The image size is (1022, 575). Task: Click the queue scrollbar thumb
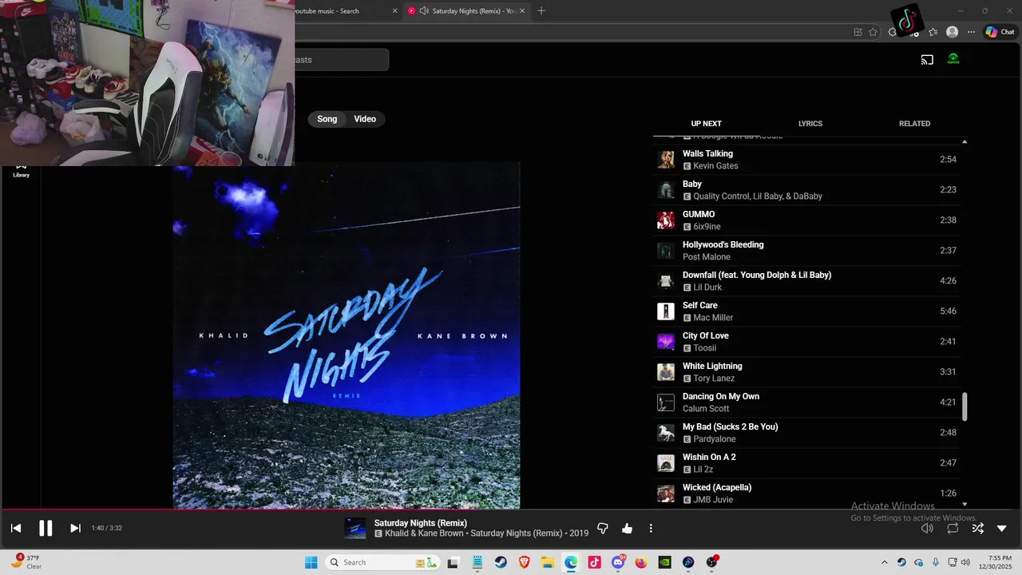pyautogui.click(x=965, y=406)
